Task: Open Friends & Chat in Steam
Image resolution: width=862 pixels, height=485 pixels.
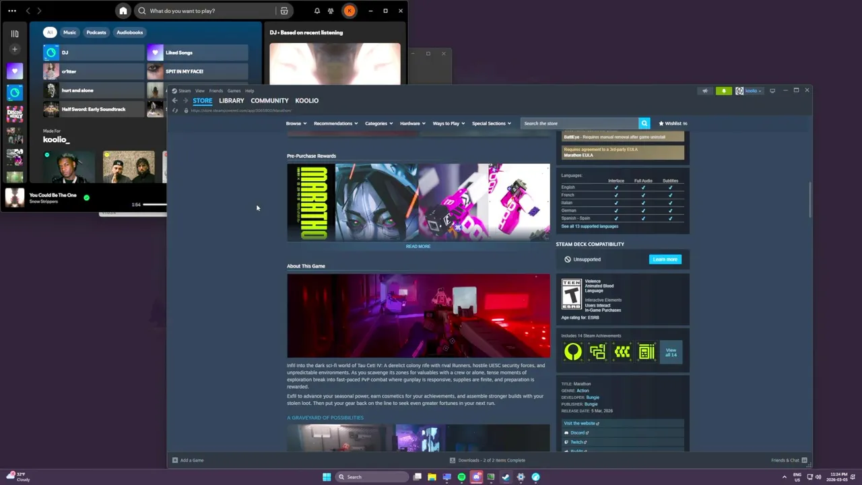Action: click(x=789, y=460)
